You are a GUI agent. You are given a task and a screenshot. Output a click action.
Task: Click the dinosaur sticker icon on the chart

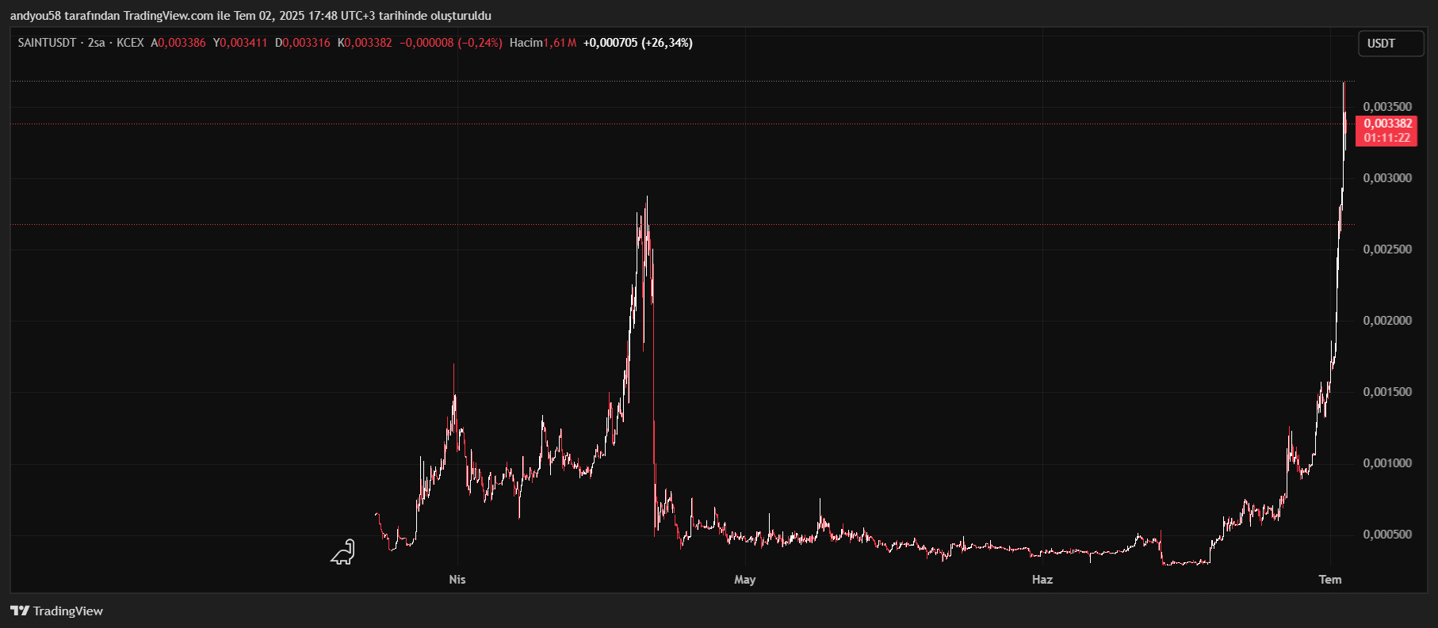pyautogui.click(x=342, y=552)
